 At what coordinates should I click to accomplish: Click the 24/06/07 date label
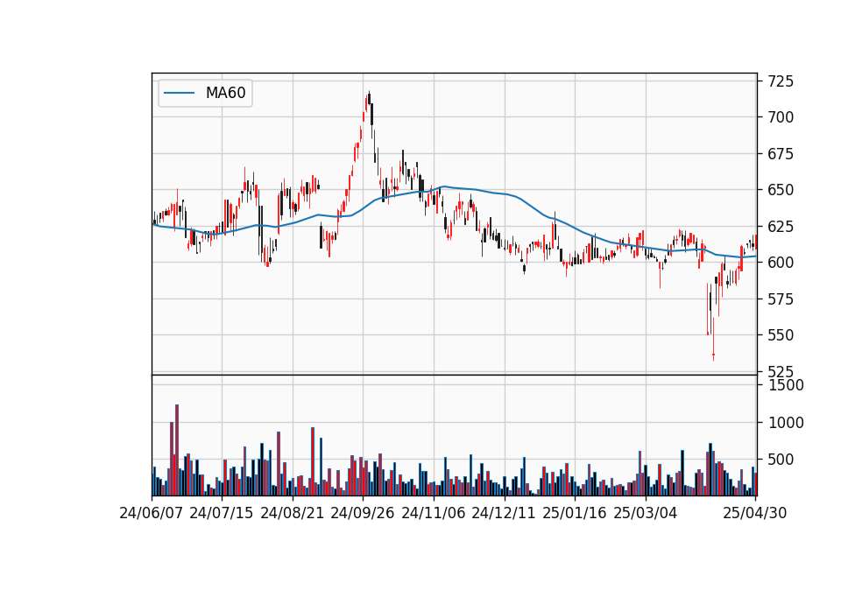[151, 513]
